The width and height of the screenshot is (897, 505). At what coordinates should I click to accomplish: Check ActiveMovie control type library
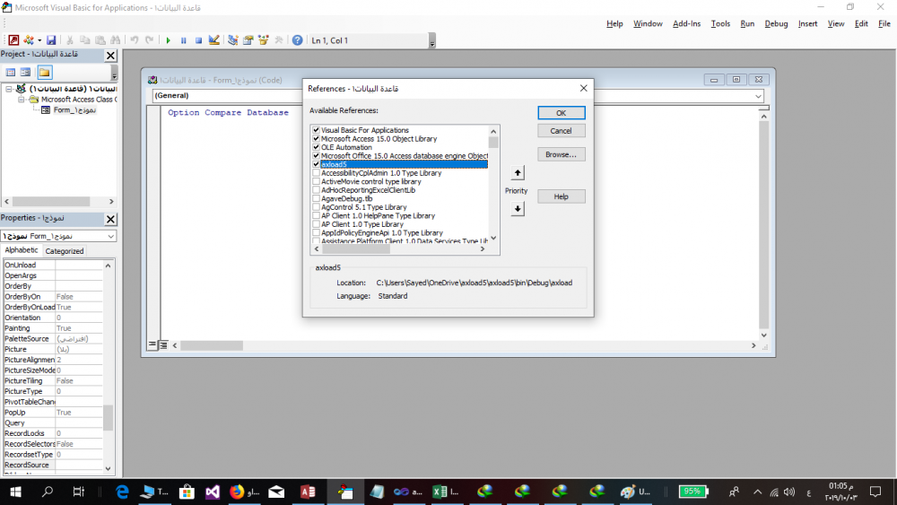317,181
